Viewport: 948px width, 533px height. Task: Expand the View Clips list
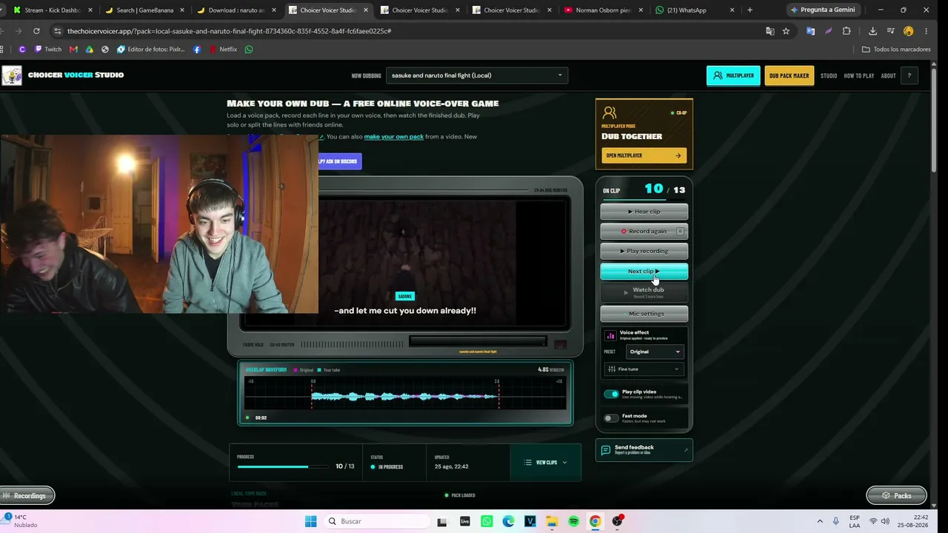pyautogui.click(x=546, y=463)
